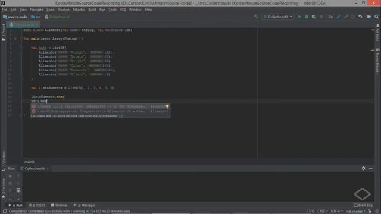
Task: Open the Tools menu
Action: [113, 10]
